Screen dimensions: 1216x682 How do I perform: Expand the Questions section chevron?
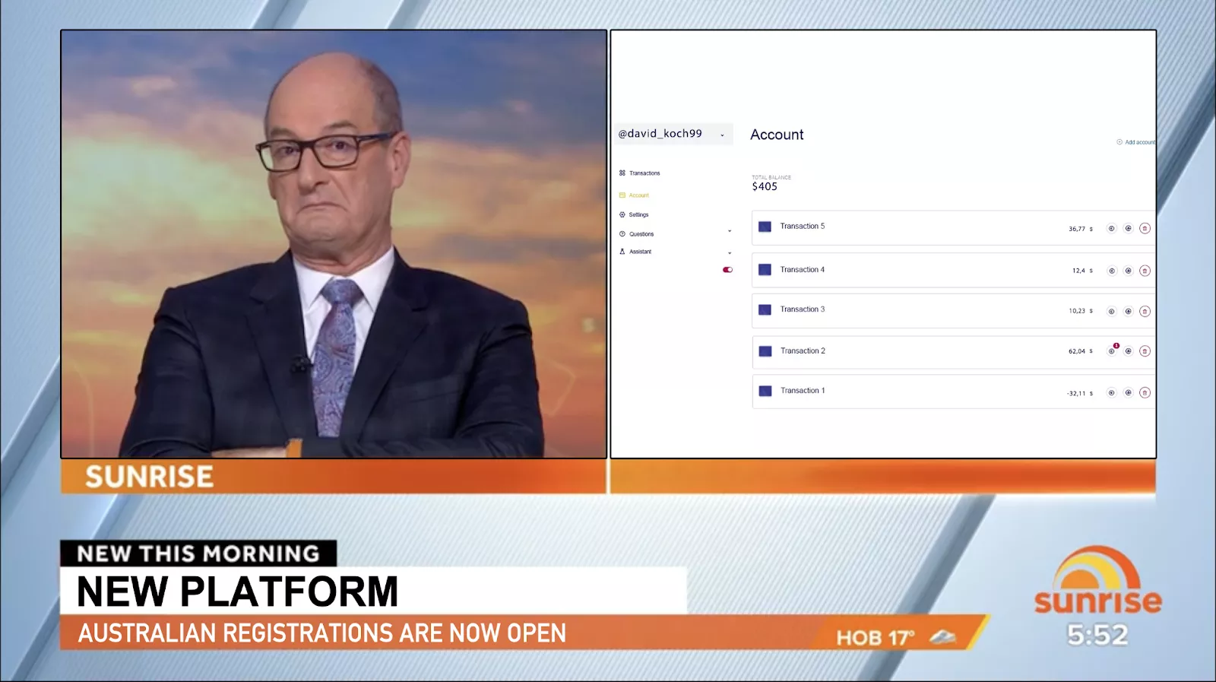coord(730,231)
